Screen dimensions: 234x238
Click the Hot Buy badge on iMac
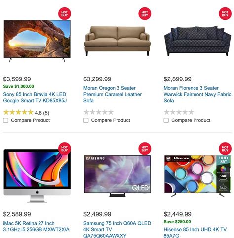coord(65,149)
